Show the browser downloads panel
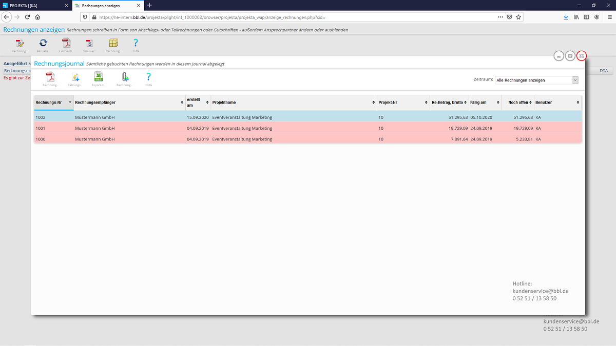Screen dimensions: 616x346 pos(566,17)
